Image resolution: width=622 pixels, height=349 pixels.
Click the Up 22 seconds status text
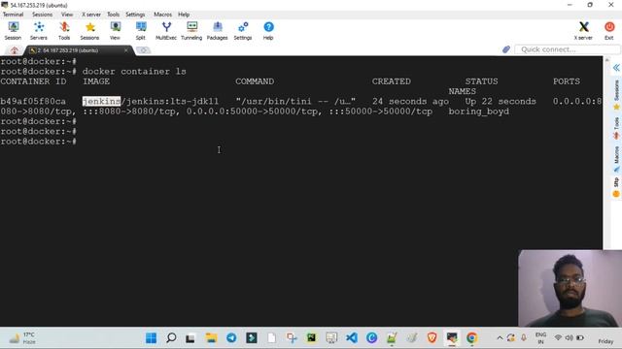501,101
